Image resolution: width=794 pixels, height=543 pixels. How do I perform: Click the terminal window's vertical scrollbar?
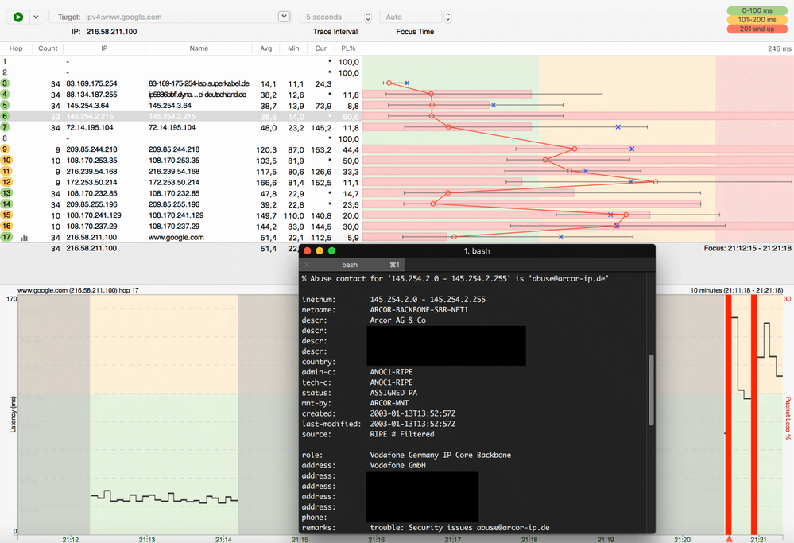click(652, 390)
